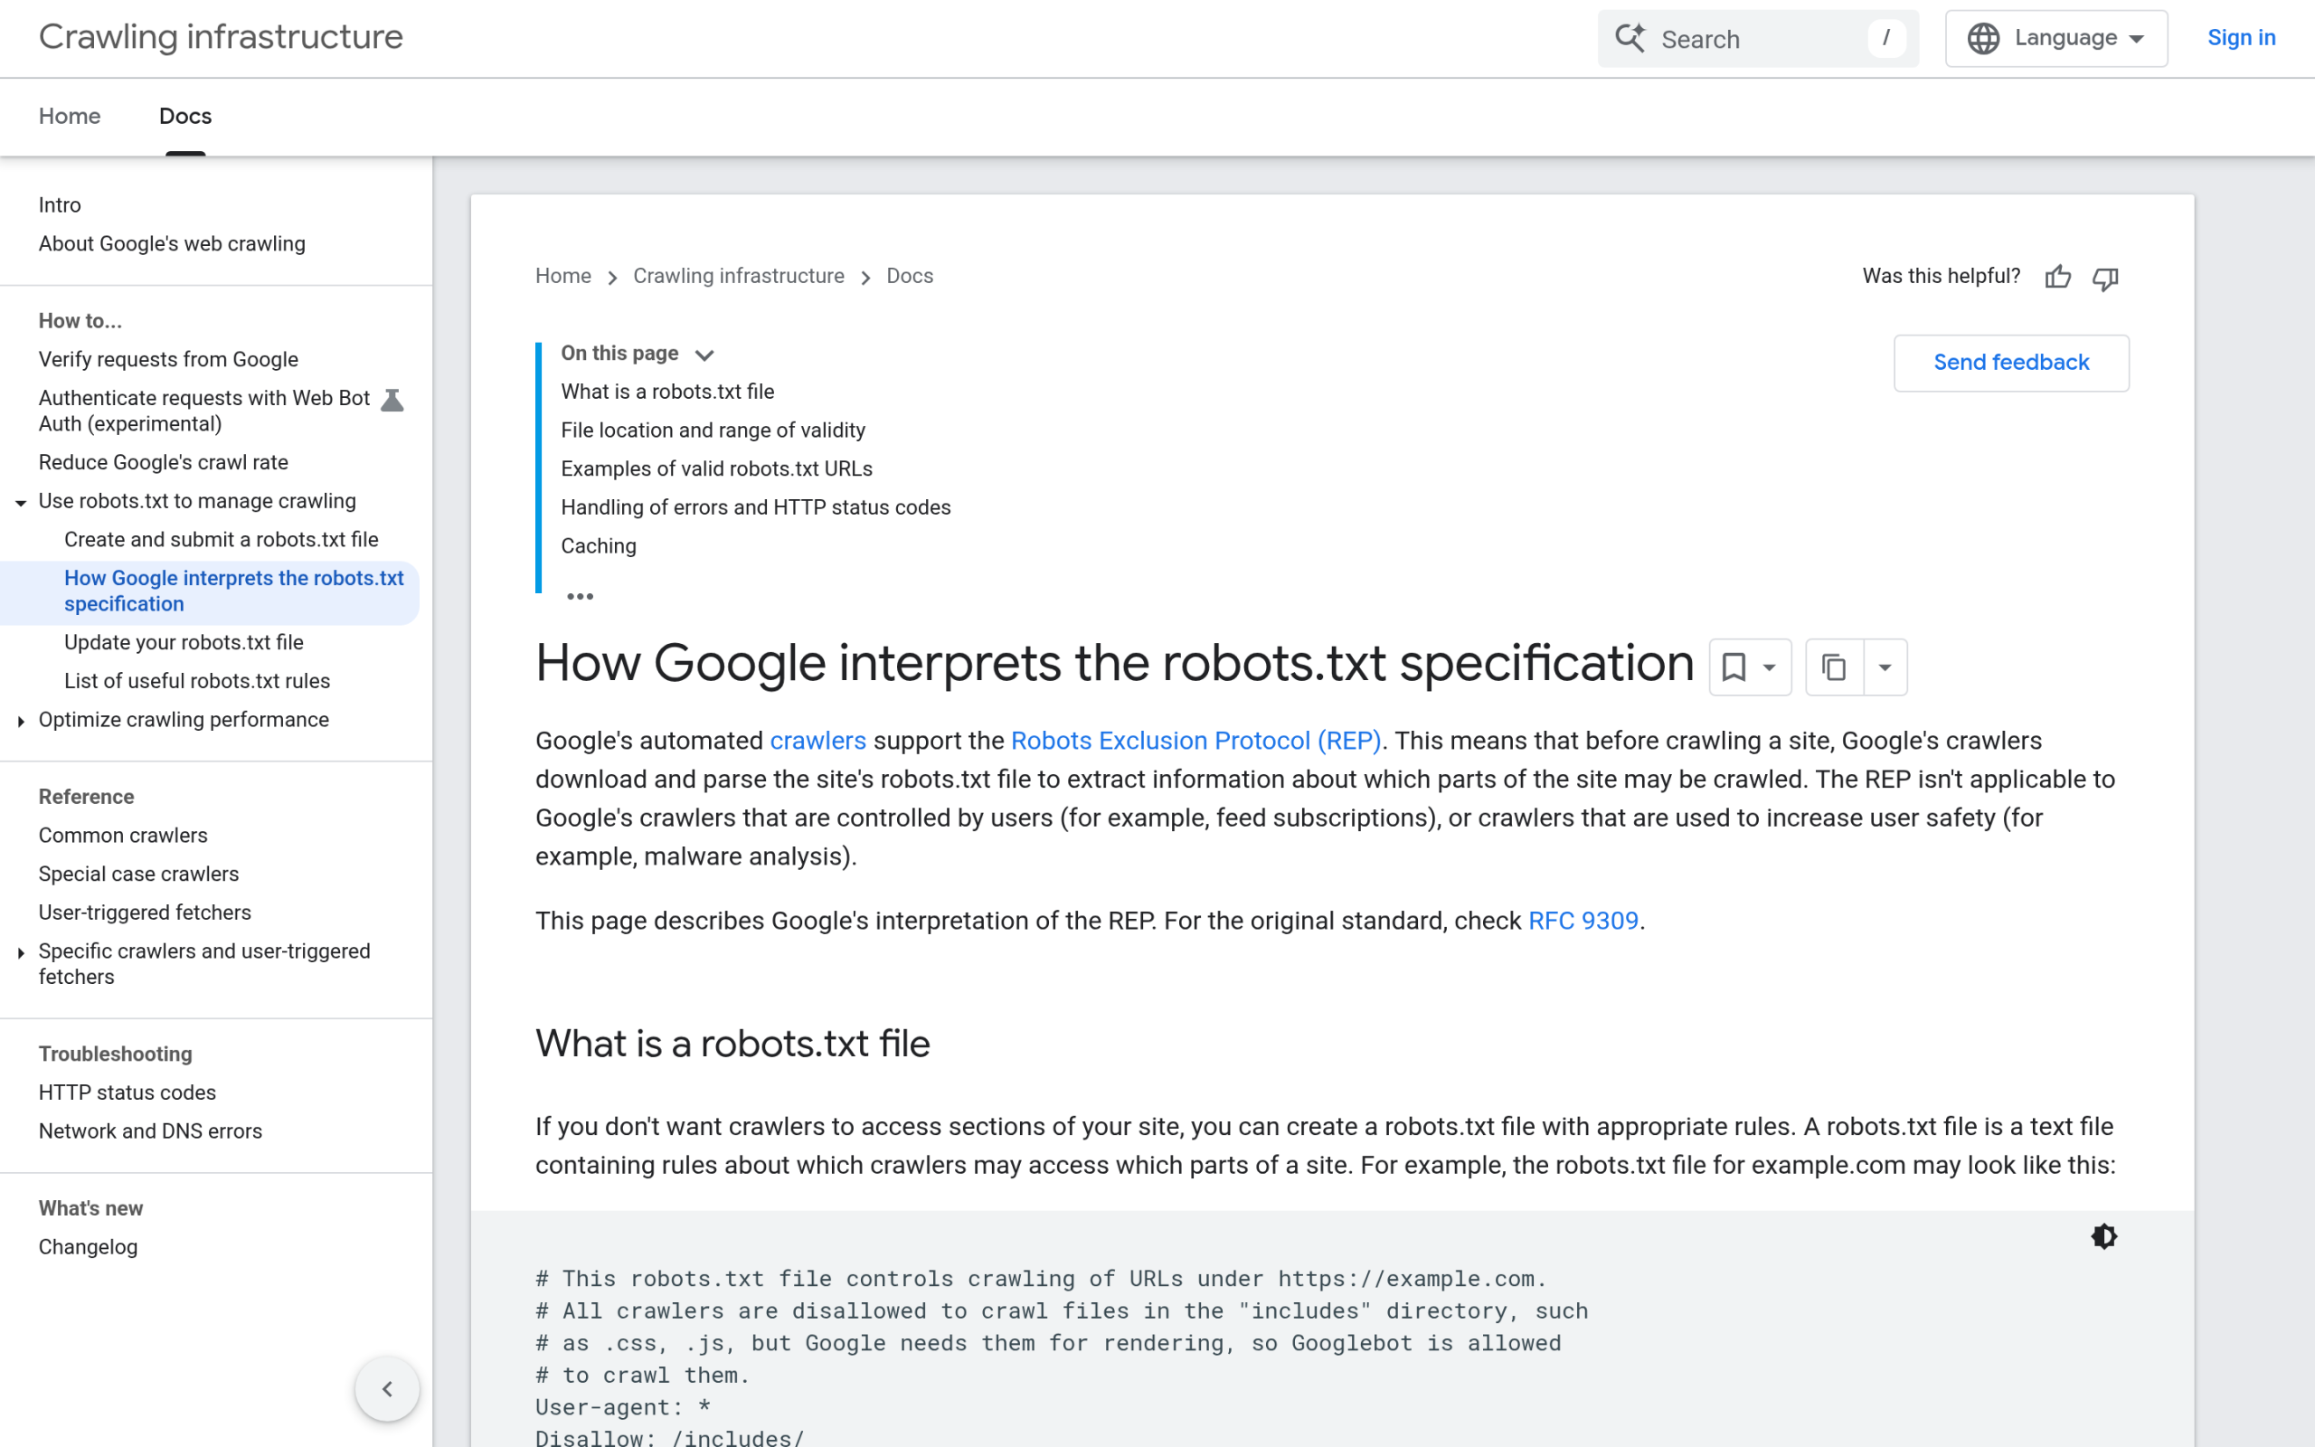The width and height of the screenshot is (2315, 1447).
Task: Collapse the On this page section
Action: pos(704,355)
